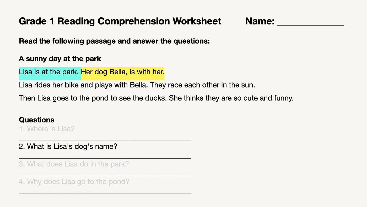
Task: Click the answer line below question 4
Action: pos(105,193)
